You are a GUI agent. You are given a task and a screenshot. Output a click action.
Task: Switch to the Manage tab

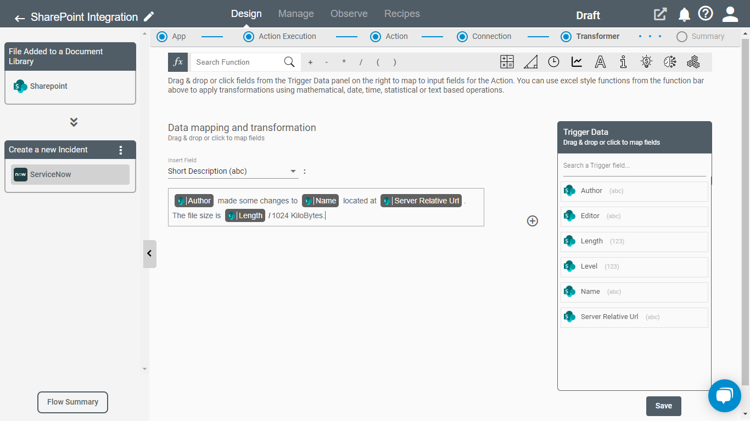[296, 14]
